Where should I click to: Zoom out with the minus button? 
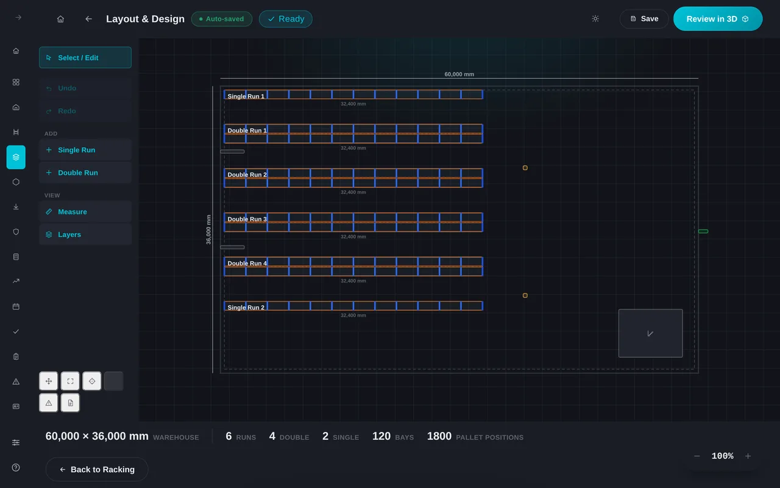[697, 456]
